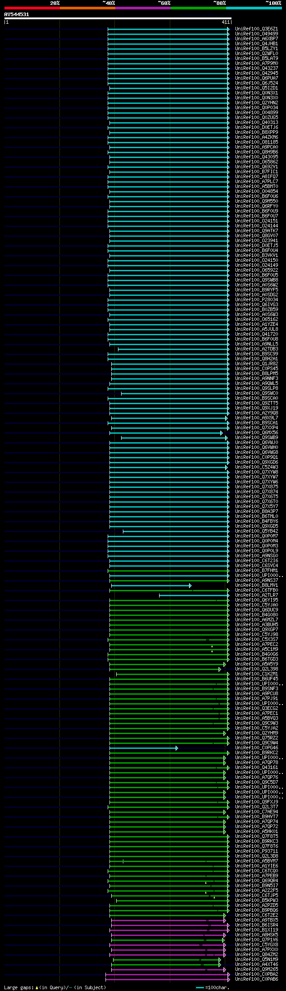This screenshot has width=286, height=991.
Task: Select hit UniRef100_Q2YHN2
Action: pyautogui.click(x=257, y=103)
